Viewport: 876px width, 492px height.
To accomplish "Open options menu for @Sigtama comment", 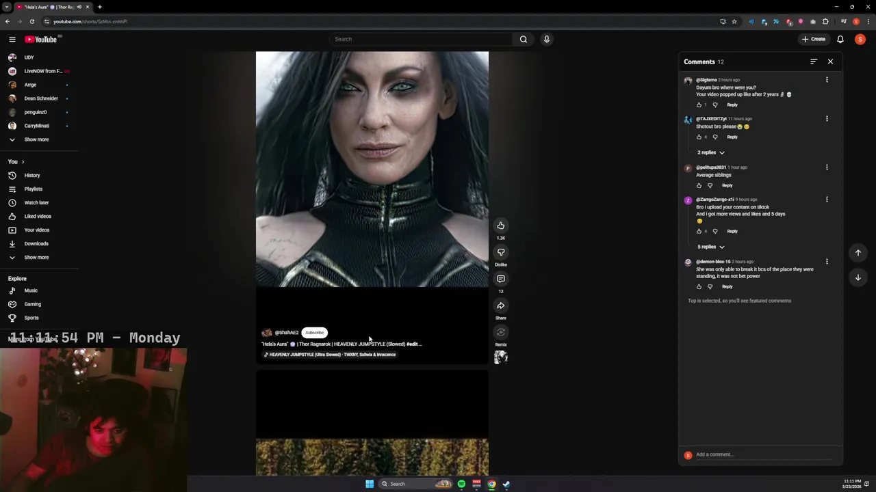I will [827, 80].
